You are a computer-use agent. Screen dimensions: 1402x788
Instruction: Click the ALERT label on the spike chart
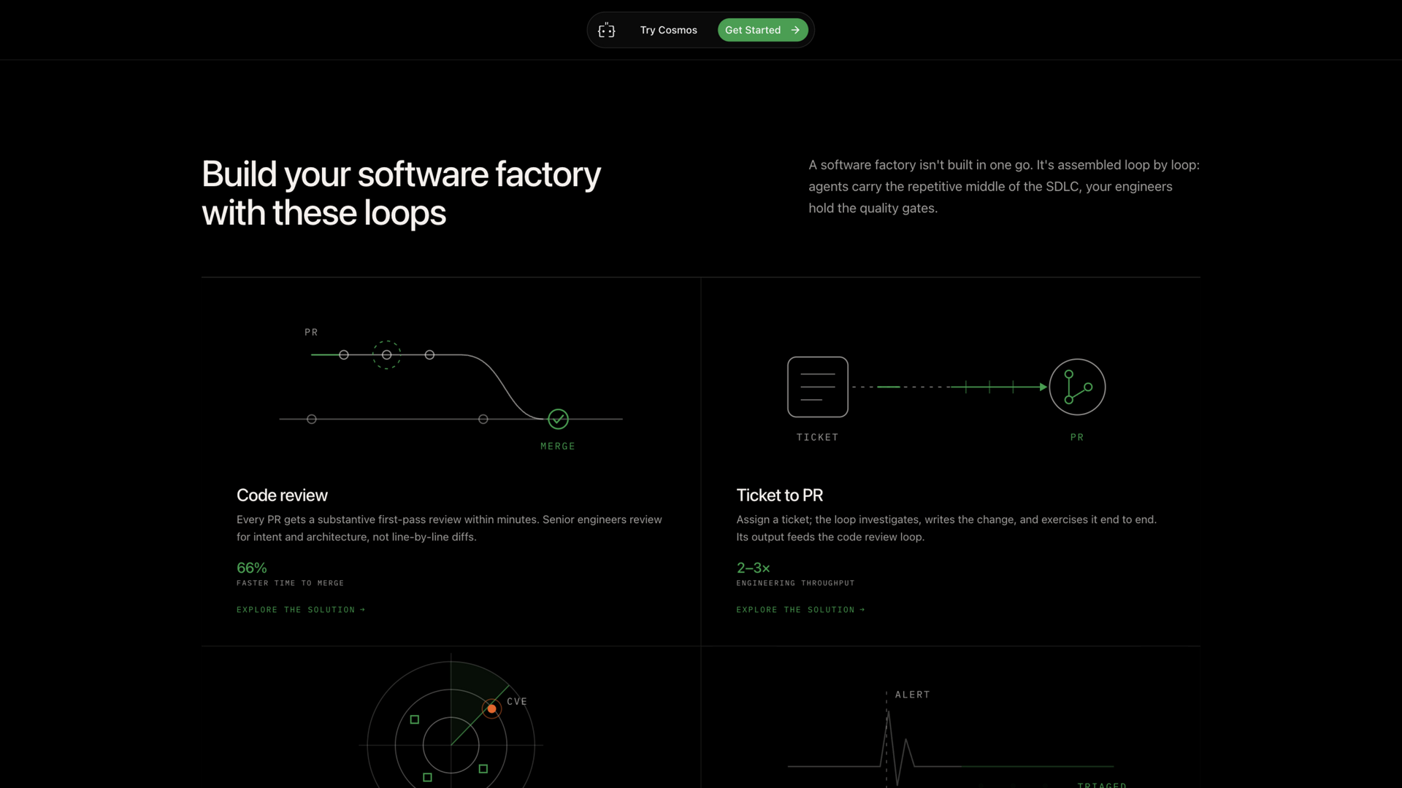(x=913, y=695)
